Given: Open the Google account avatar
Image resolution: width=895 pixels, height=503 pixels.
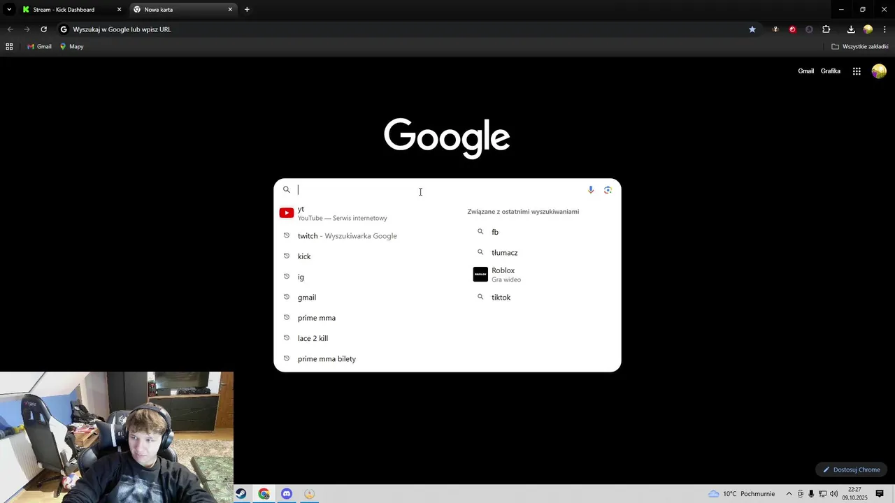Looking at the screenshot, I should pyautogui.click(x=879, y=71).
